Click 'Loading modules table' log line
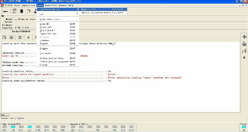 [x=56, y=71]
